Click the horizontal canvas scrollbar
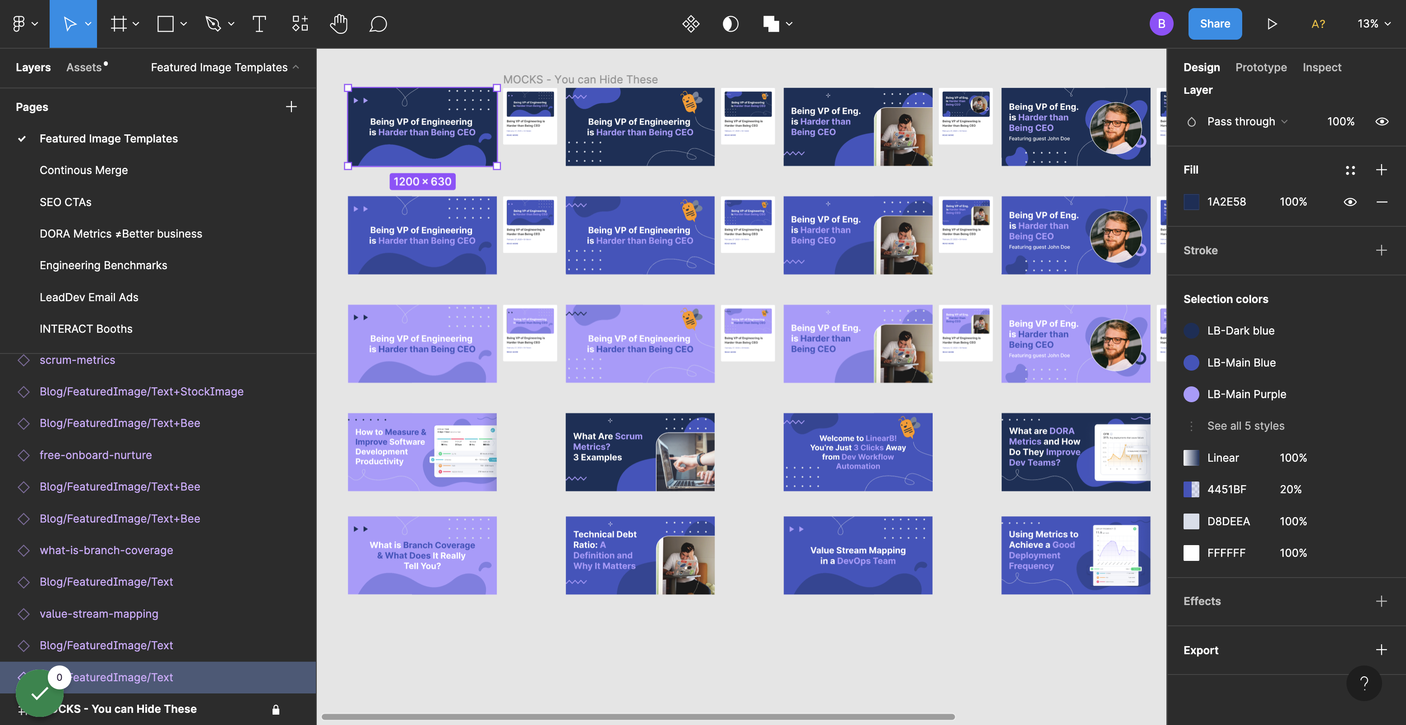1406x725 pixels. (x=638, y=717)
